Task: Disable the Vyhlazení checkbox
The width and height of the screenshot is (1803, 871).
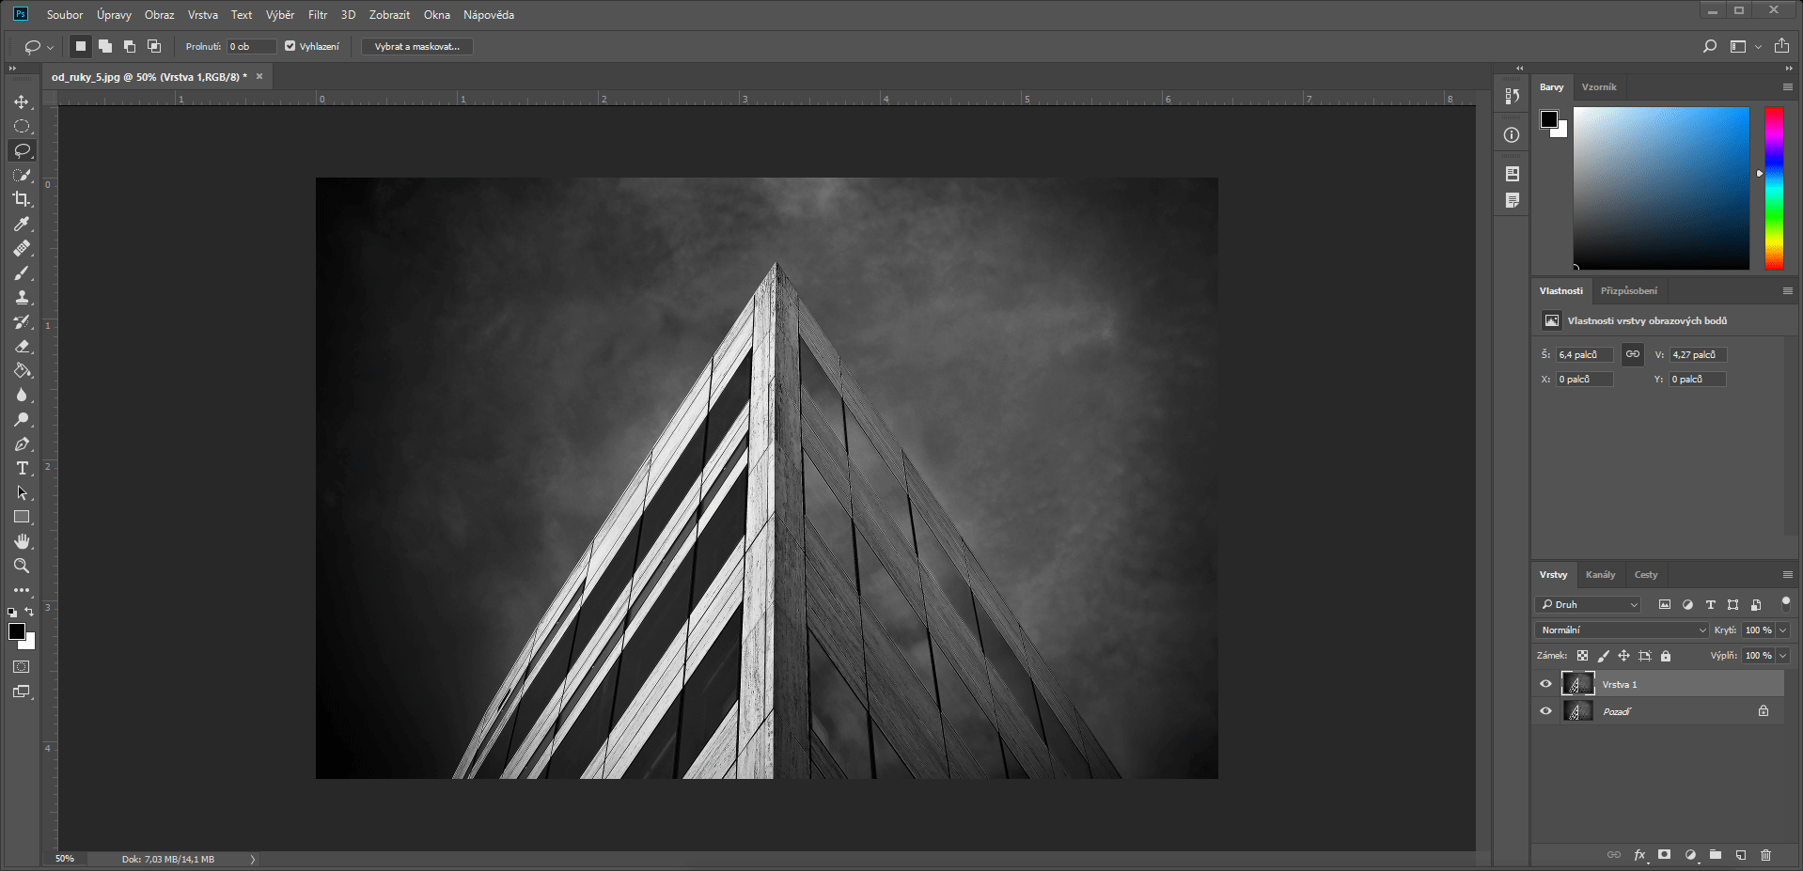Action: click(291, 45)
